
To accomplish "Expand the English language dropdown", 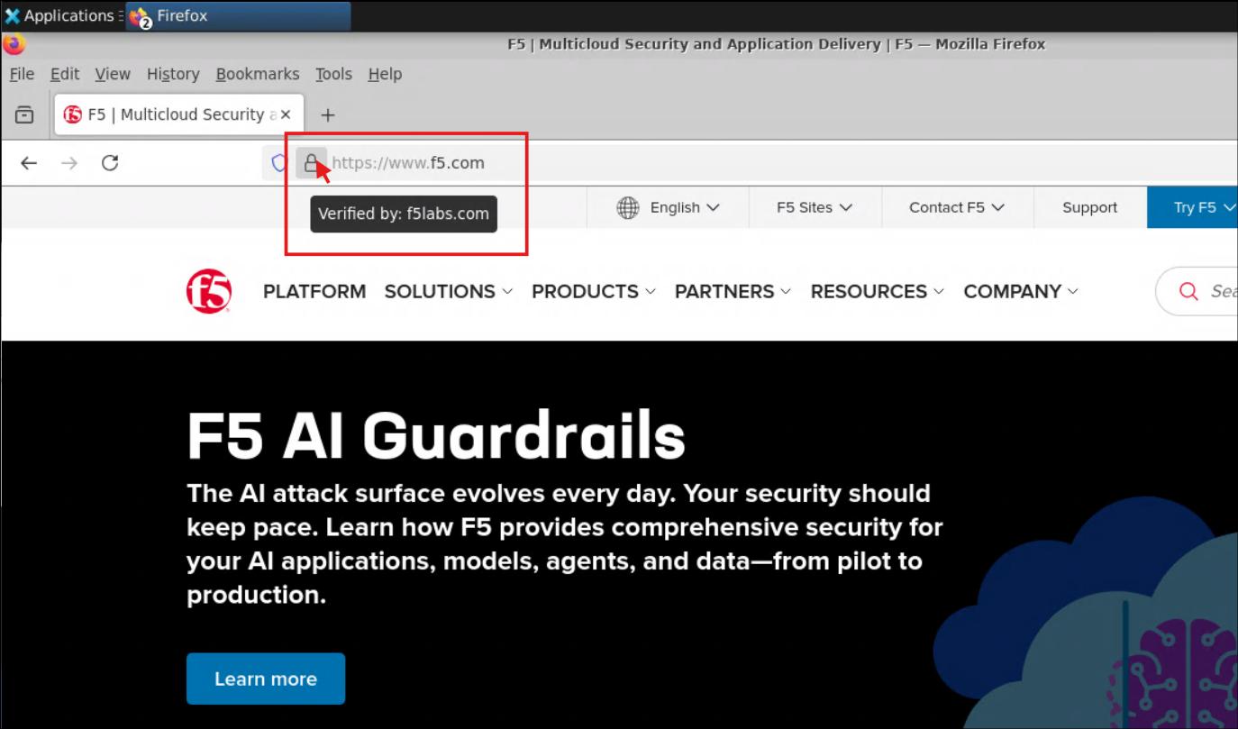I will [x=668, y=207].
